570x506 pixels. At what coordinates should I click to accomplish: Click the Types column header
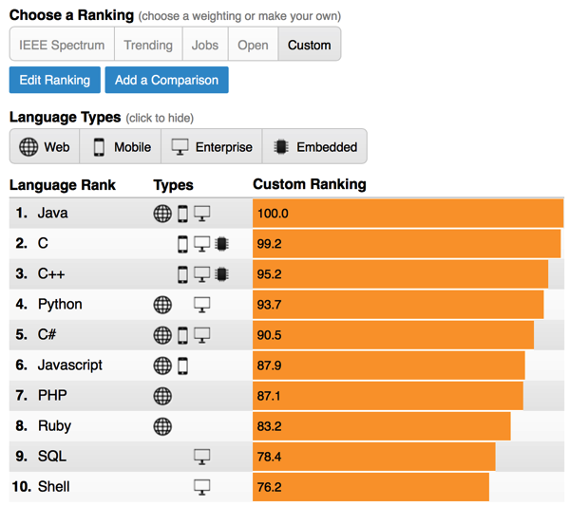pyautogui.click(x=174, y=185)
